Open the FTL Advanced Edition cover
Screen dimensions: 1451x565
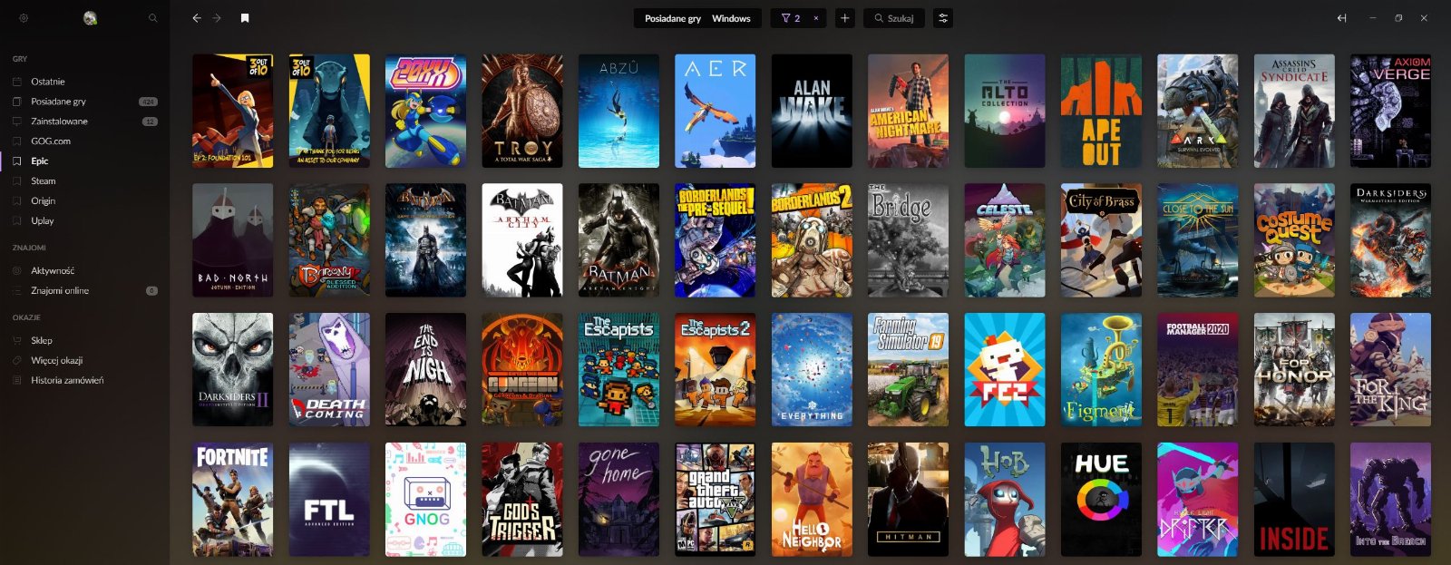pyautogui.click(x=329, y=500)
